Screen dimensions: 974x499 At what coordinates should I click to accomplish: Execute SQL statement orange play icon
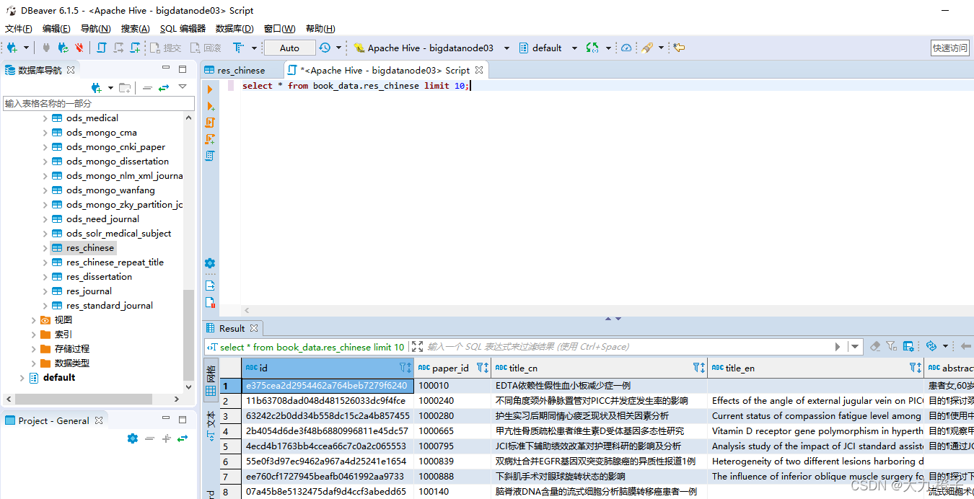(210, 89)
